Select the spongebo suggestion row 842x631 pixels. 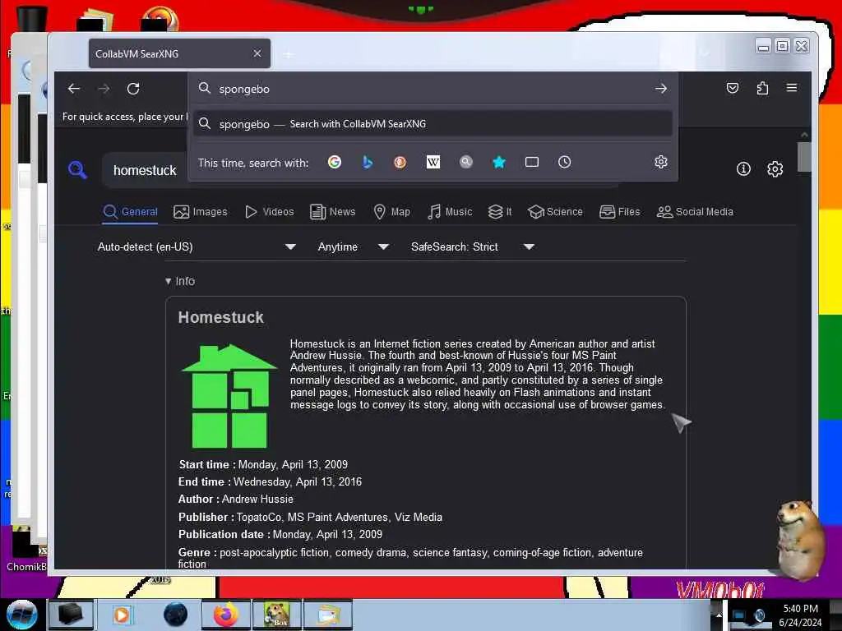pyautogui.click(x=433, y=124)
